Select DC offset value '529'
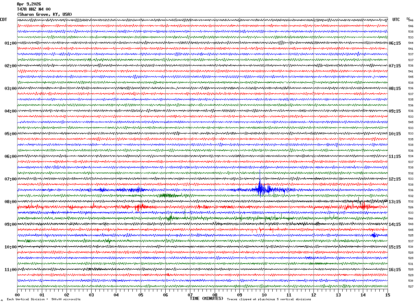Image resolution: width=415 pixels, height=304 pixels. 411,275
